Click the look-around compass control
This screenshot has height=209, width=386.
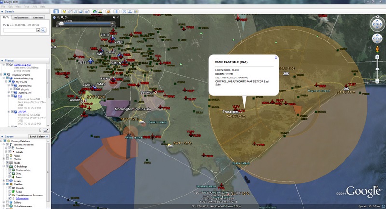pos(377,24)
